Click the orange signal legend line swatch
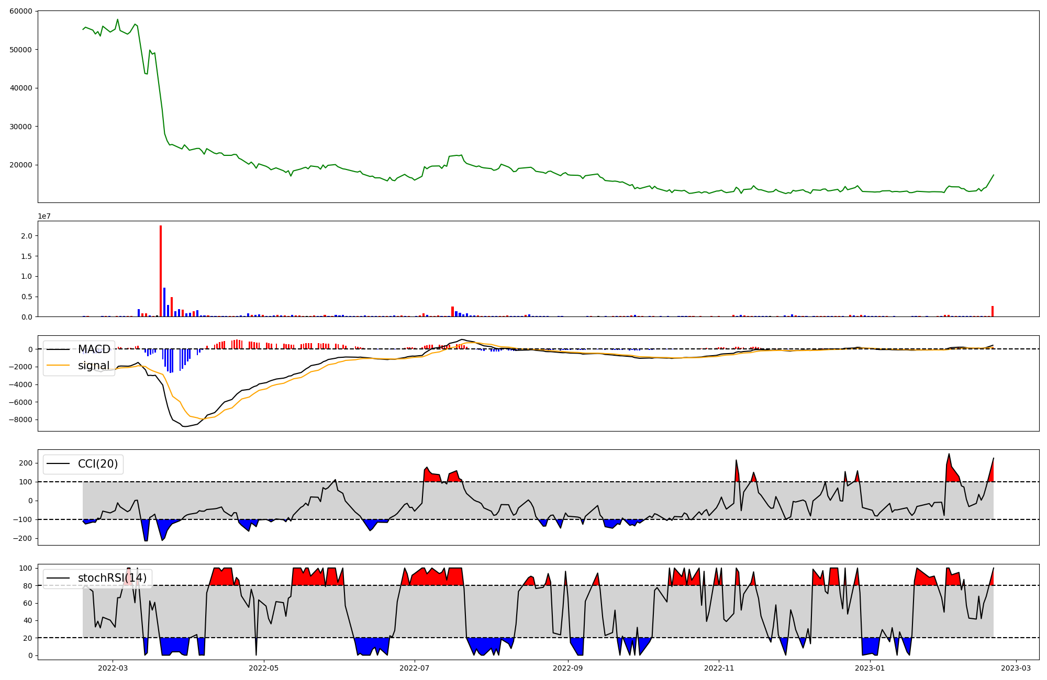Image resolution: width=1047 pixels, height=680 pixels. pos(58,366)
